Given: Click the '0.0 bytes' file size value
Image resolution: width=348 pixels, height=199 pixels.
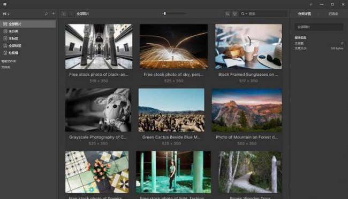Looking at the screenshot, I should pos(337,48).
